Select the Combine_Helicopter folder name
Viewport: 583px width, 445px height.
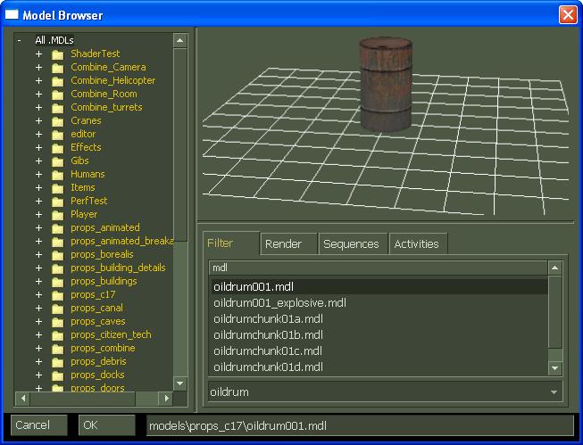(x=113, y=80)
